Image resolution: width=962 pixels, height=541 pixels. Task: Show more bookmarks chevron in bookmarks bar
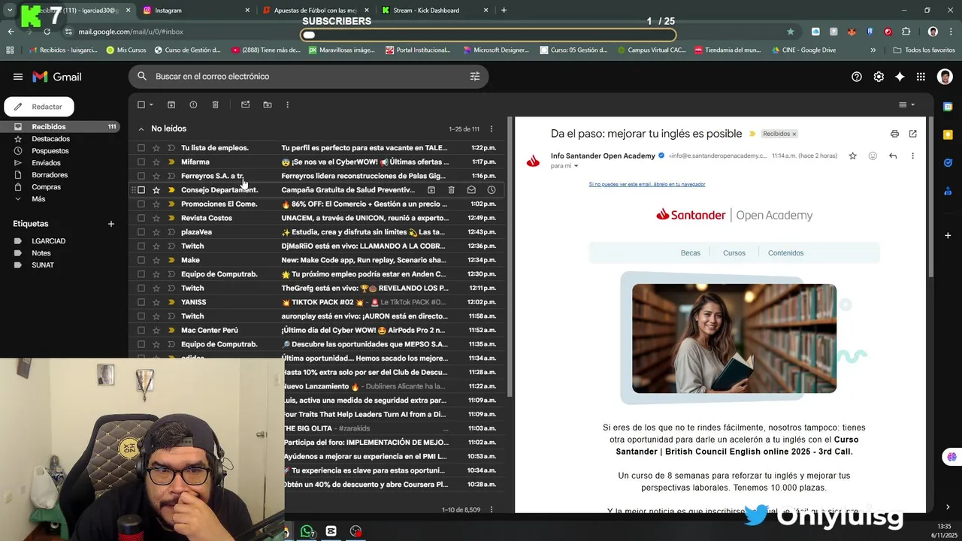873,50
